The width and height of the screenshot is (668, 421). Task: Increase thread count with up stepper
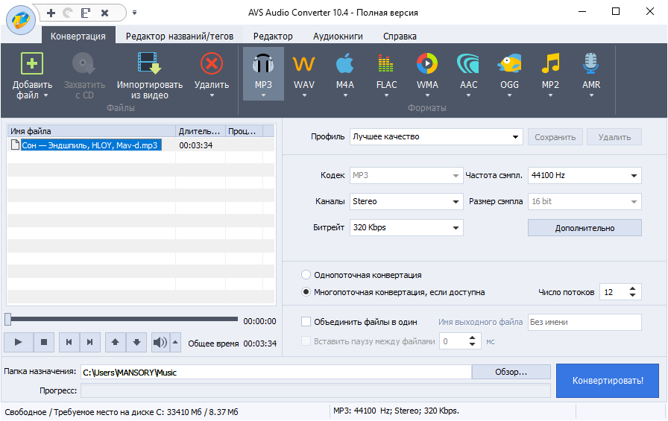pyautogui.click(x=633, y=288)
